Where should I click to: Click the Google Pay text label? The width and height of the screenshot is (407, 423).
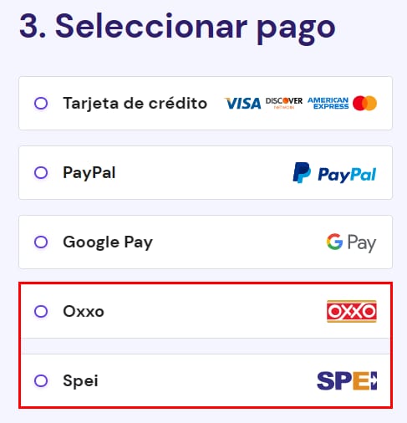coord(108,242)
